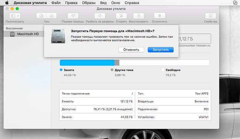Click the Отменить button
240x139 pixels.
coord(131,50)
